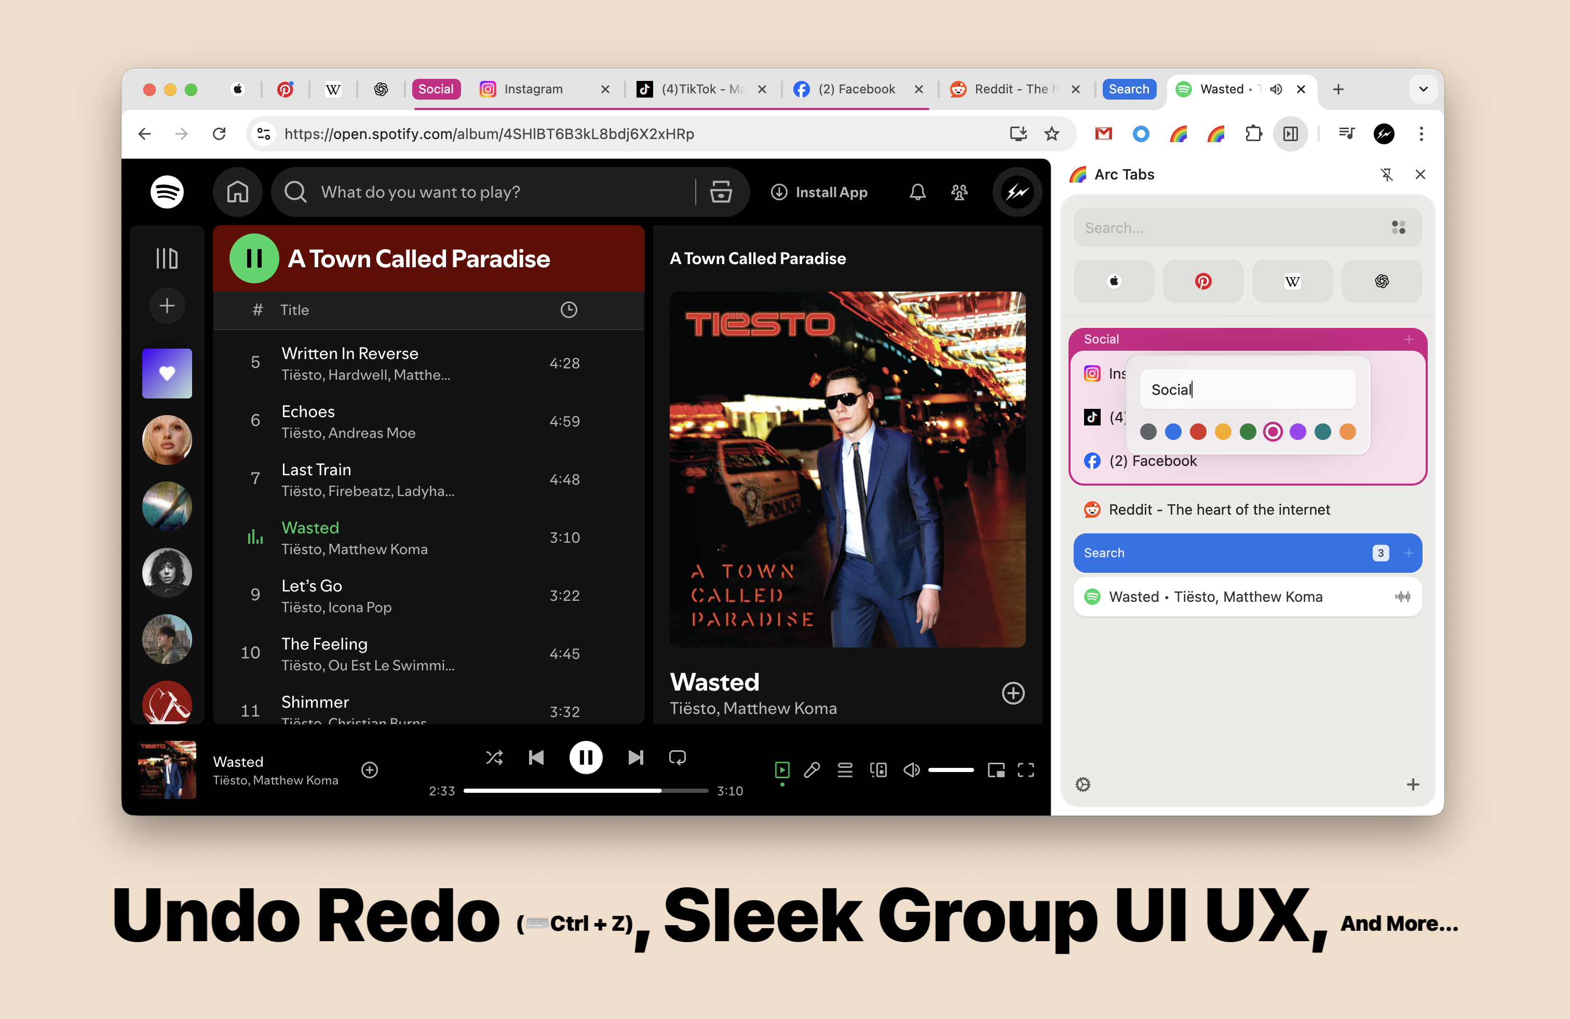1570x1019 pixels.
Task: Pause album with green button
Action: click(x=254, y=258)
